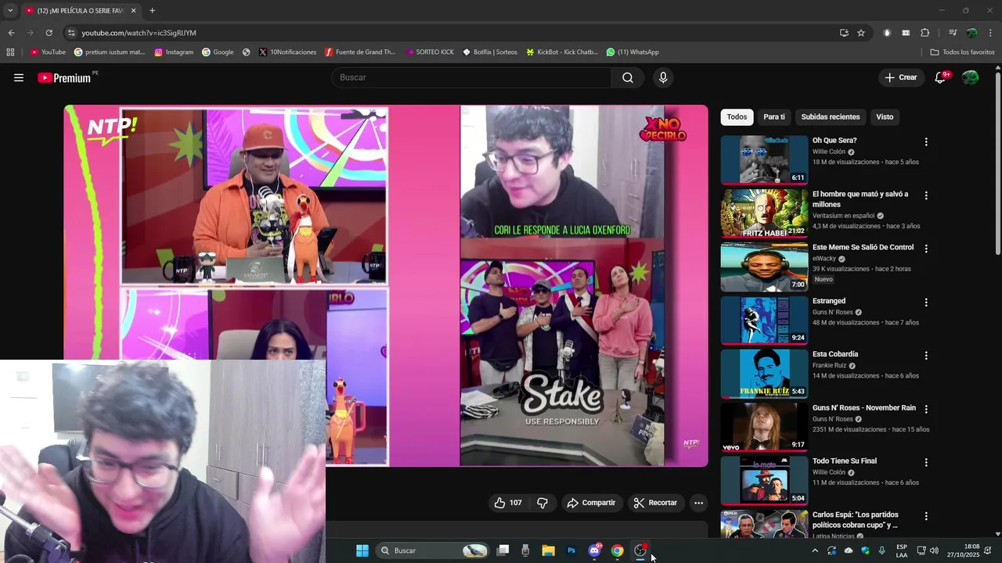The height and width of the screenshot is (563, 1002).
Task: Open the YouTube account avatar menu
Action: [x=971, y=77]
